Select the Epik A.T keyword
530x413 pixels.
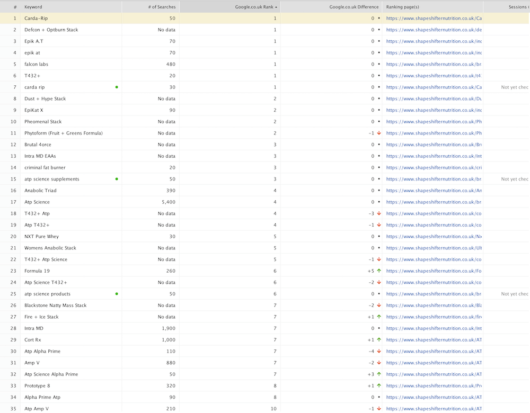coord(34,41)
